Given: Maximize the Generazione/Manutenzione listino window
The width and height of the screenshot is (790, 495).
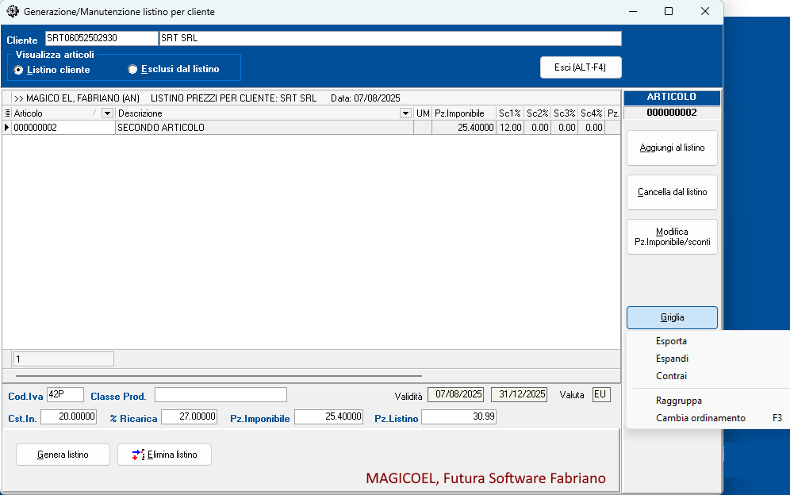Looking at the screenshot, I should (x=669, y=11).
